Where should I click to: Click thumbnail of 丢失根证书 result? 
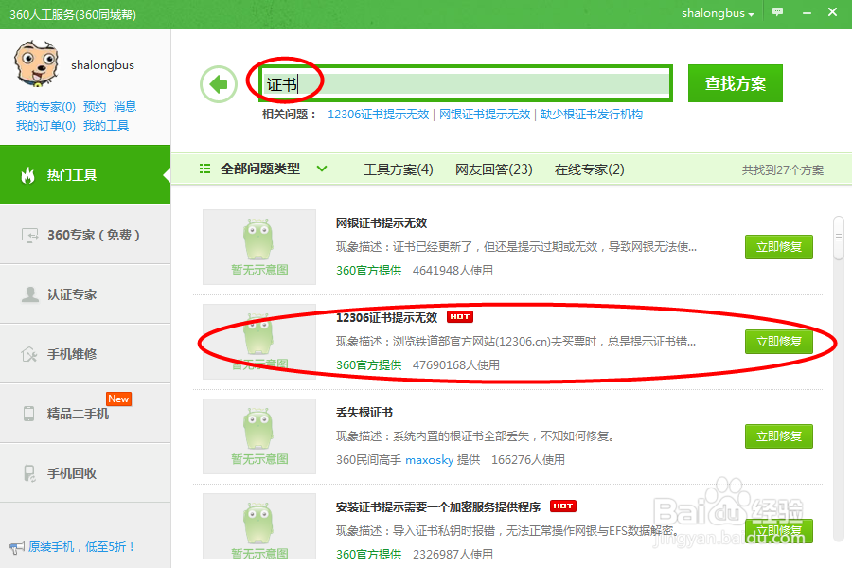coord(259,436)
